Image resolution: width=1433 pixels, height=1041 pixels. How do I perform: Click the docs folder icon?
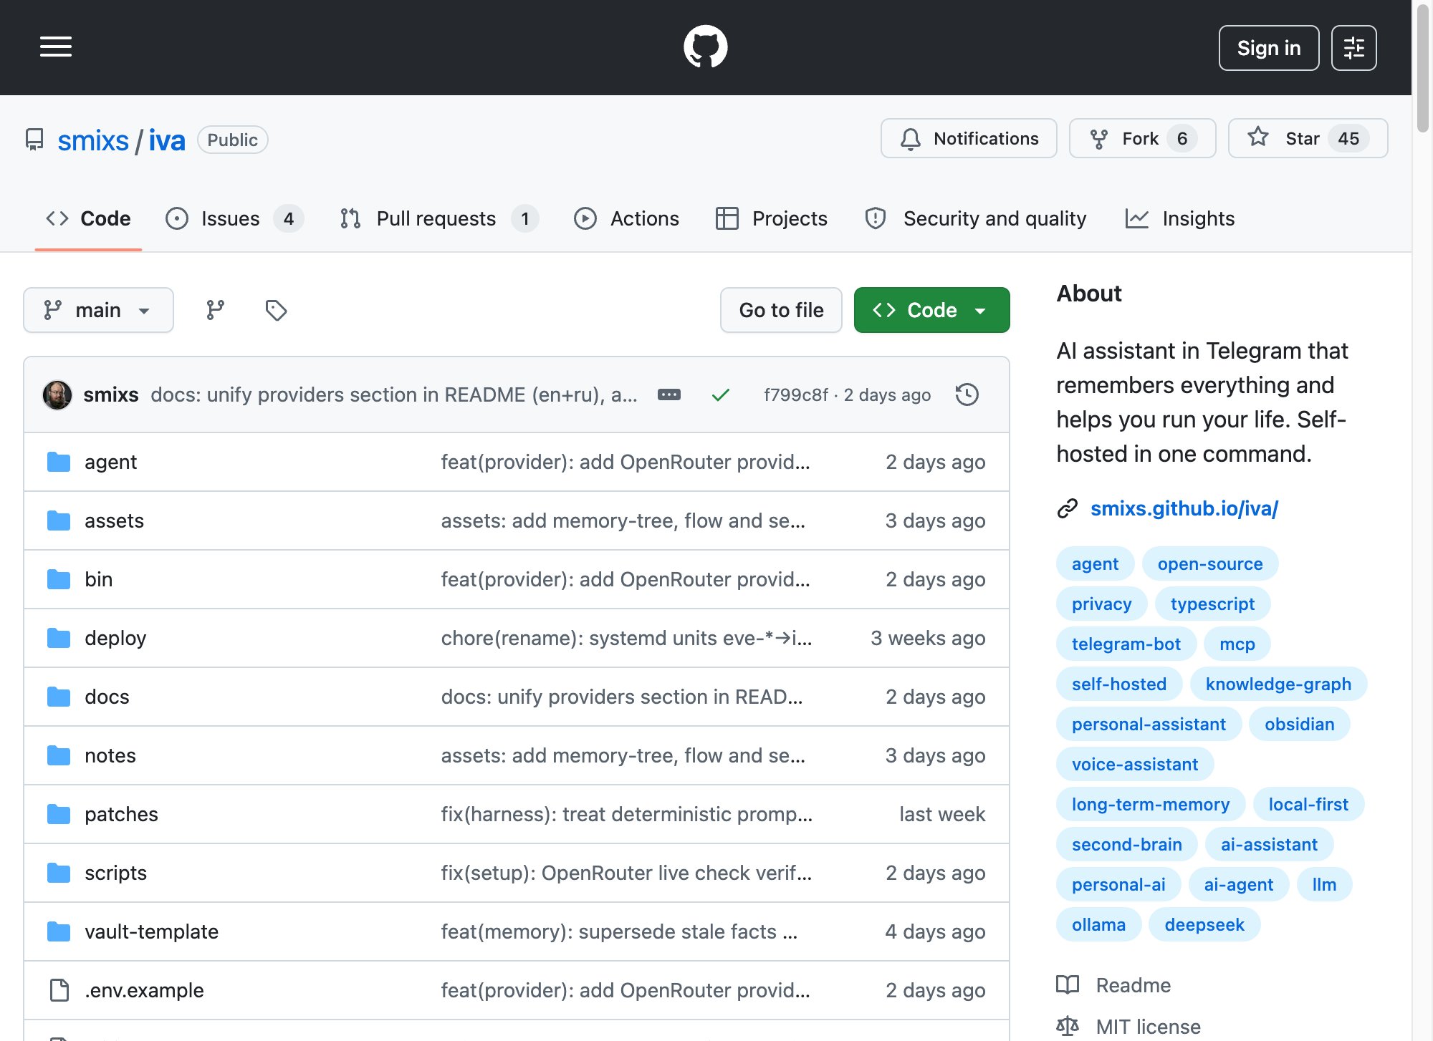pos(59,697)
